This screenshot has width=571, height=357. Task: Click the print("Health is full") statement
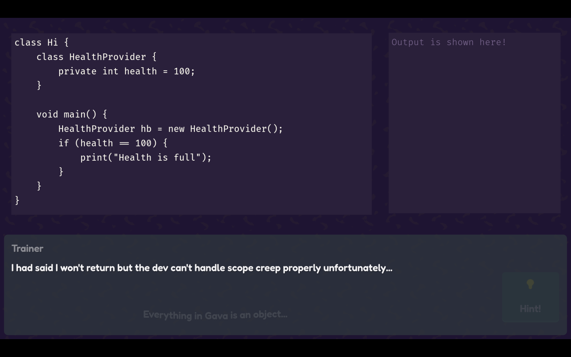[x=146, y=157]
